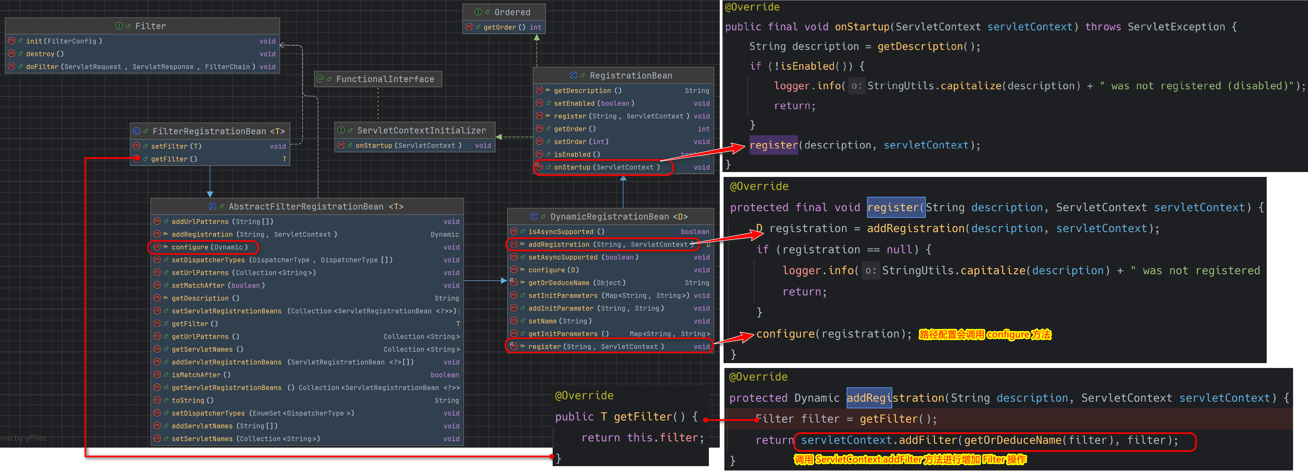Click the register row in DynamicRegistrationBean
The image size is (1308, 471).
click(x=611, y=347)
